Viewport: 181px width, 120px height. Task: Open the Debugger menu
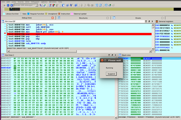[x=35, y=2]
